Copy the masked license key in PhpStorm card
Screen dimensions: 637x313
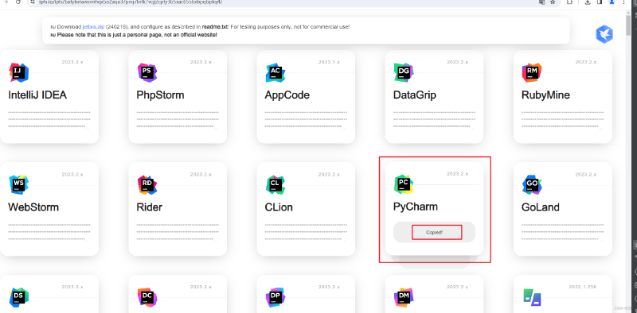point(178,120)
